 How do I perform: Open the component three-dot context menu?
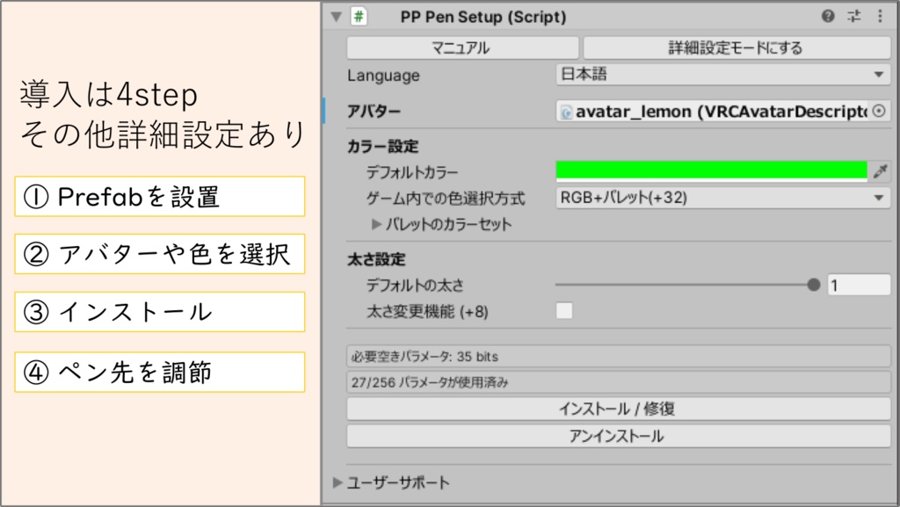(x=880, y=17)
